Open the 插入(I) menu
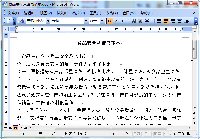This screenshot has width=200, height=139. point(62,13)
